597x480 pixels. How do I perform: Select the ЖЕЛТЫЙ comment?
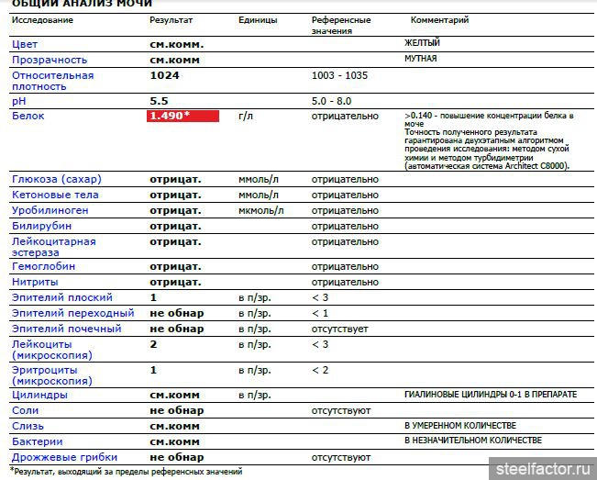tap(422, 42)
